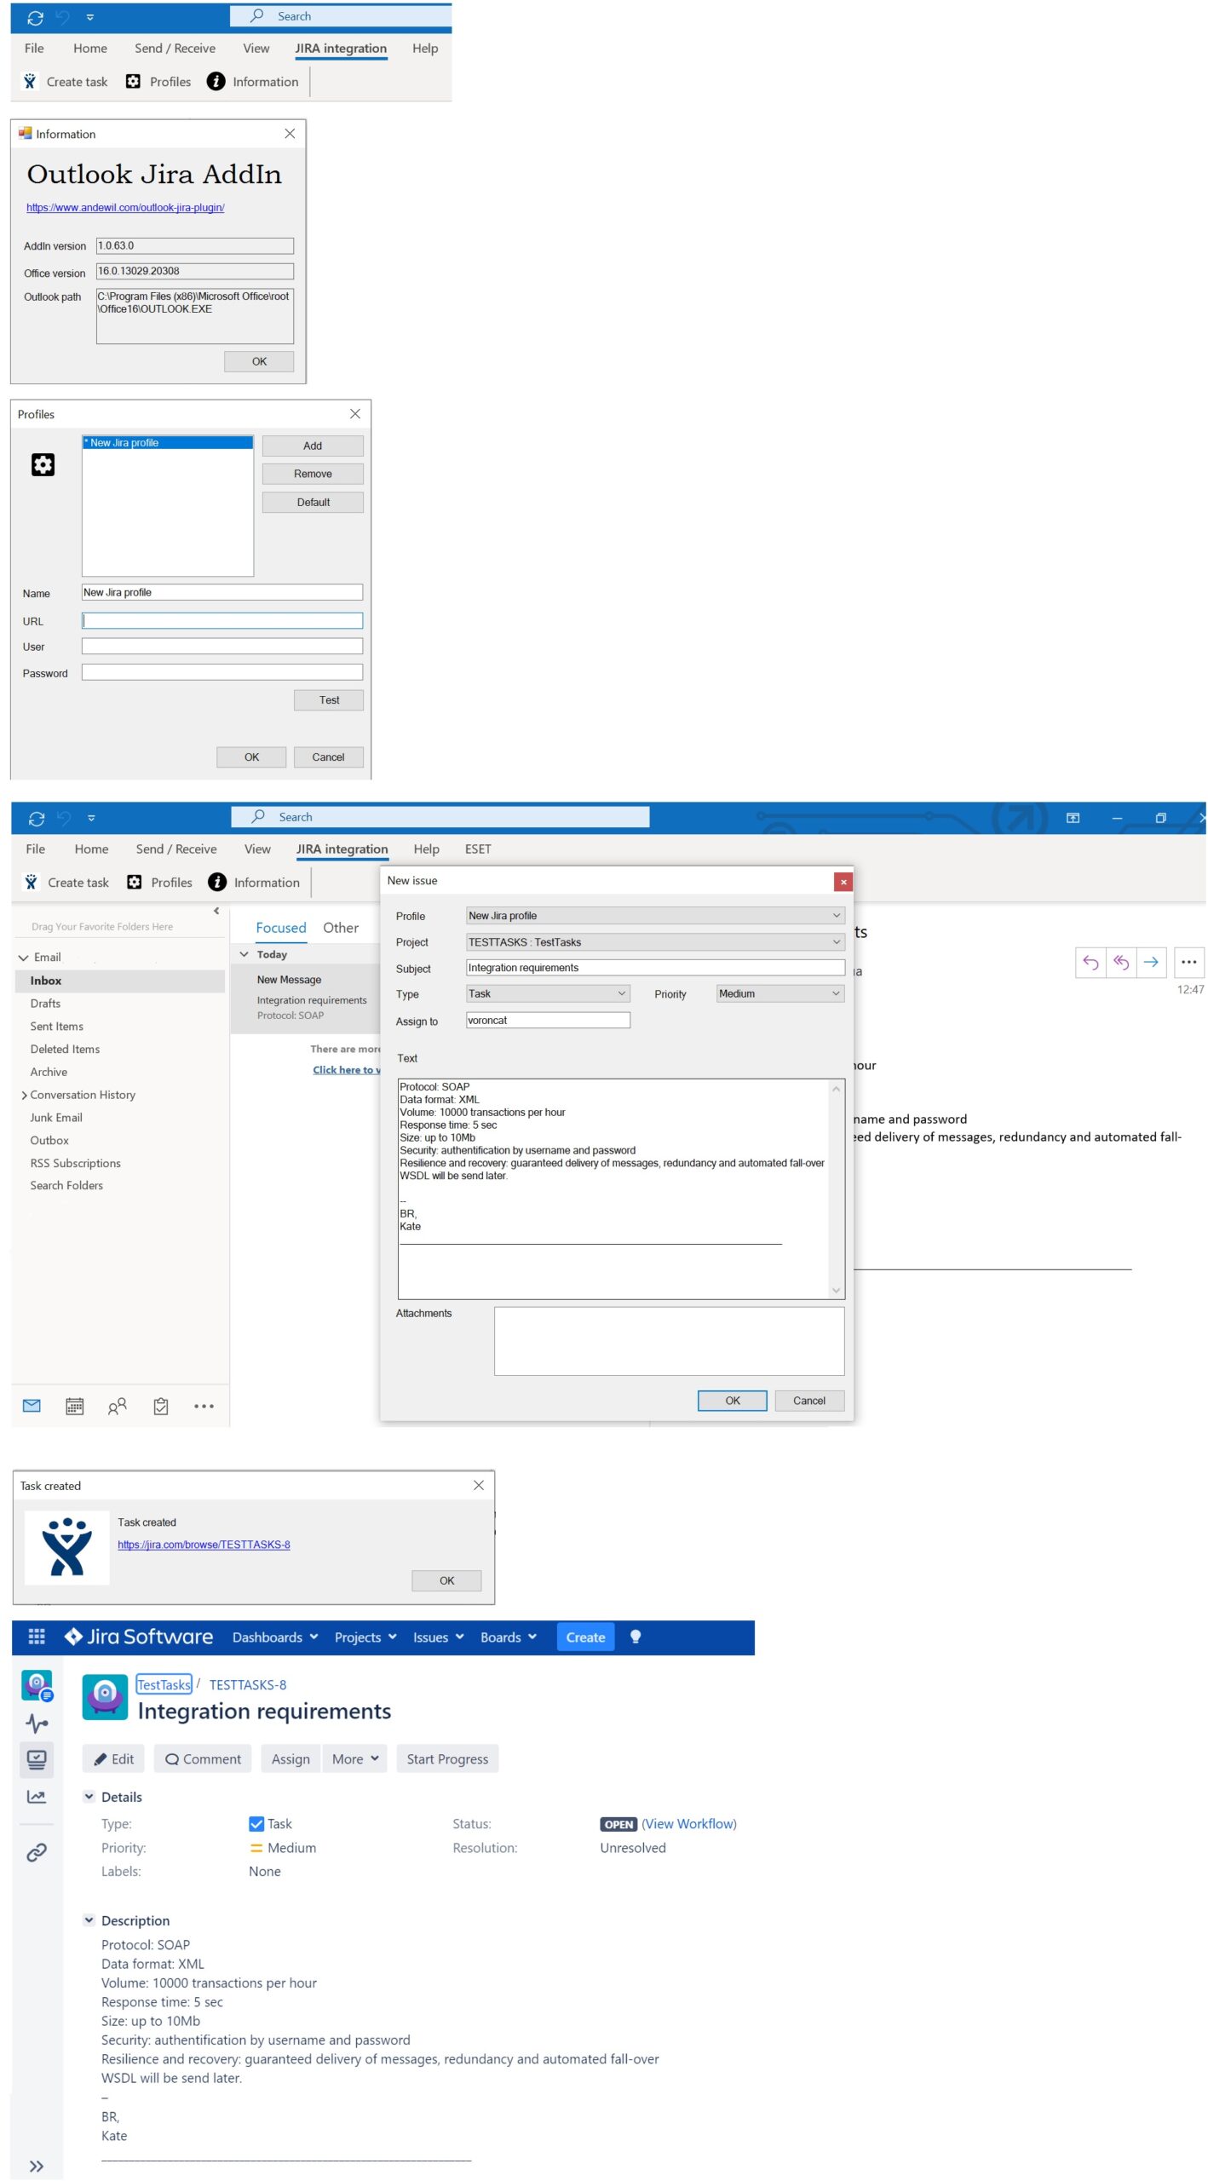
Task: Open Profiles in the top ribbon
Action: click(x=158, y=82)
